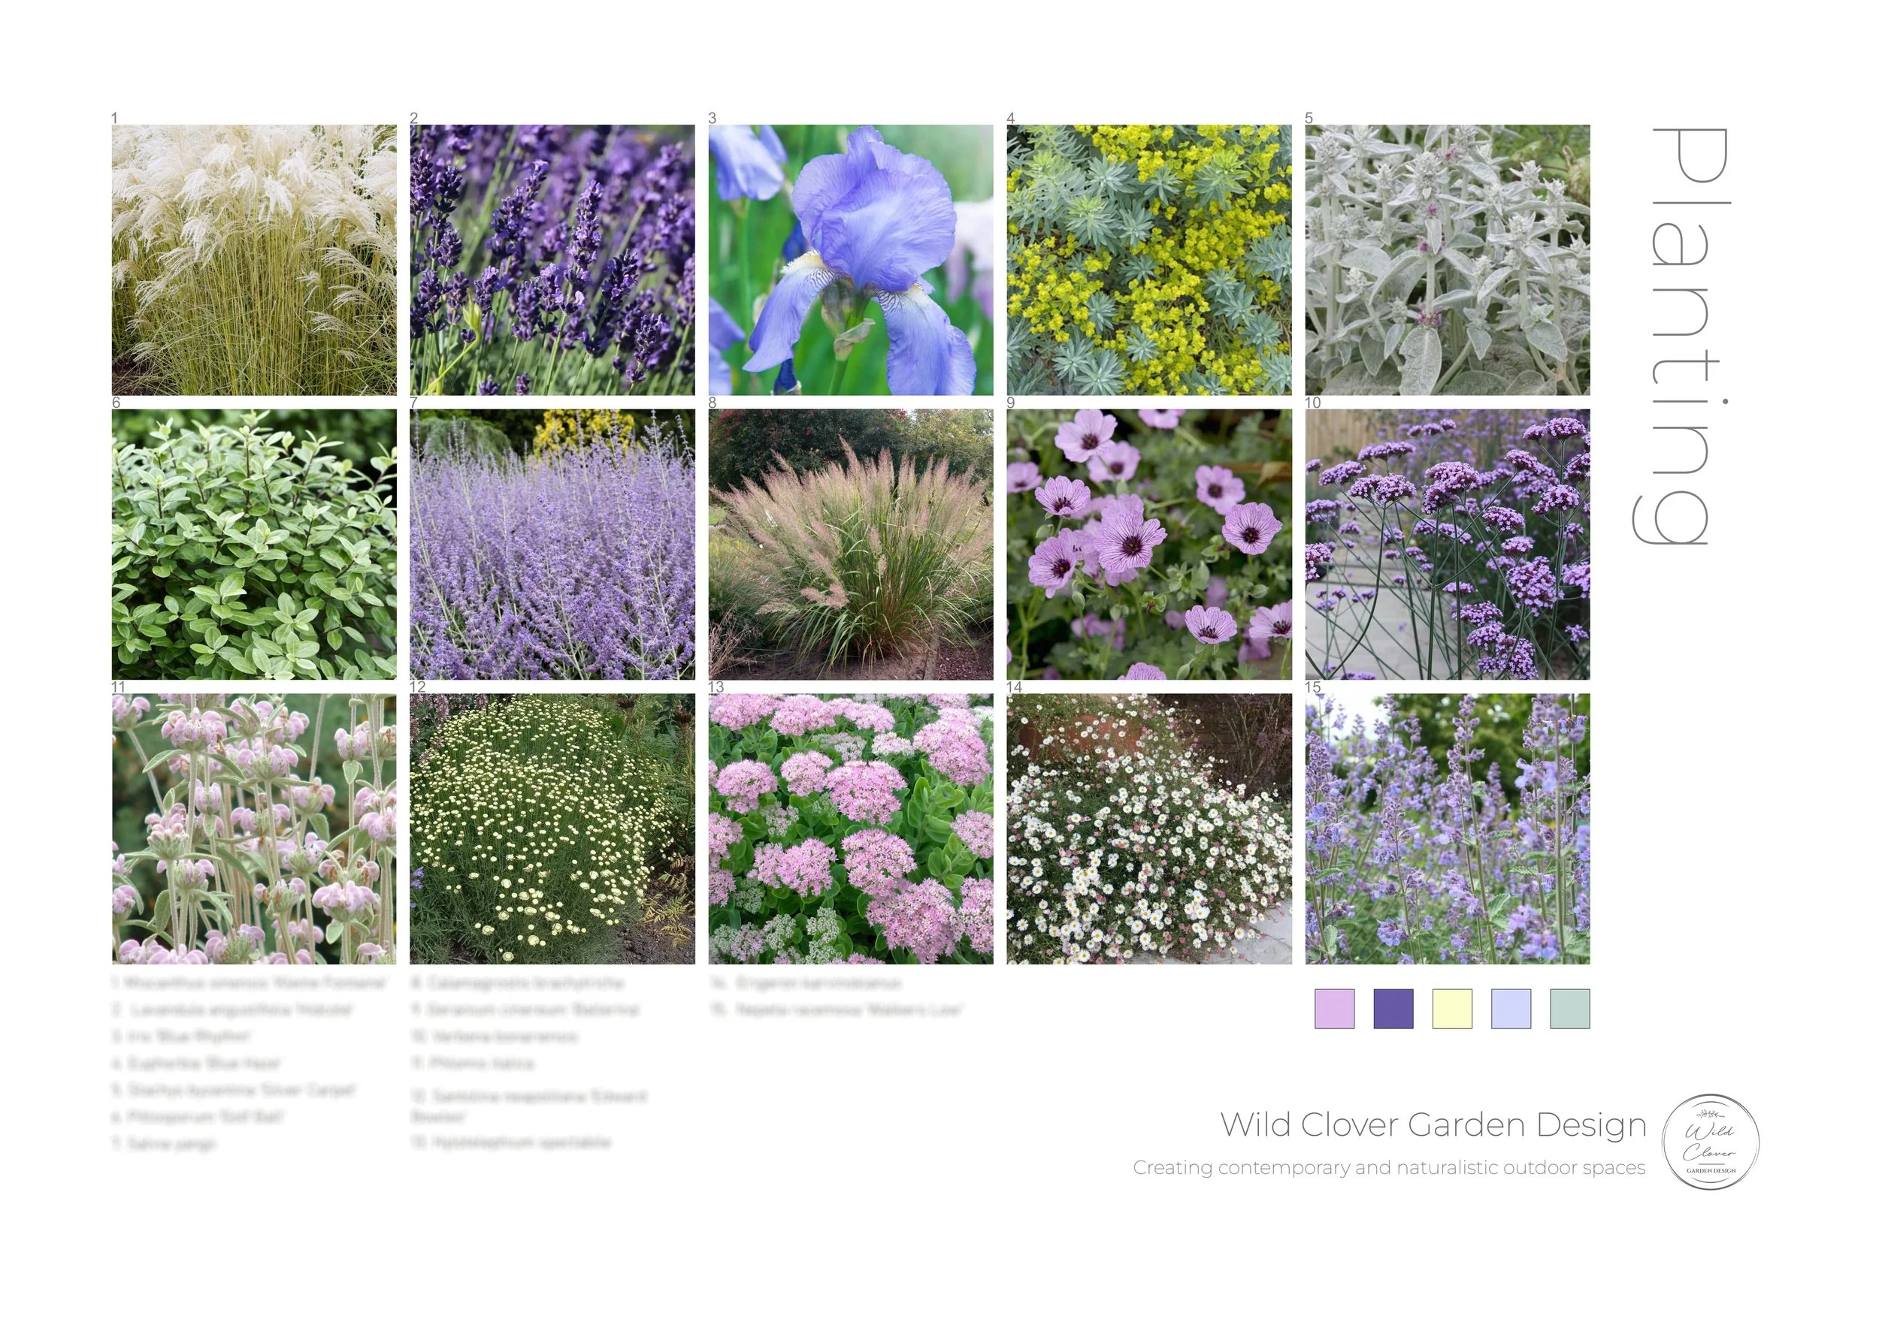
Task: Click the white Miscanthus grass photo
Action: point(254,260)
